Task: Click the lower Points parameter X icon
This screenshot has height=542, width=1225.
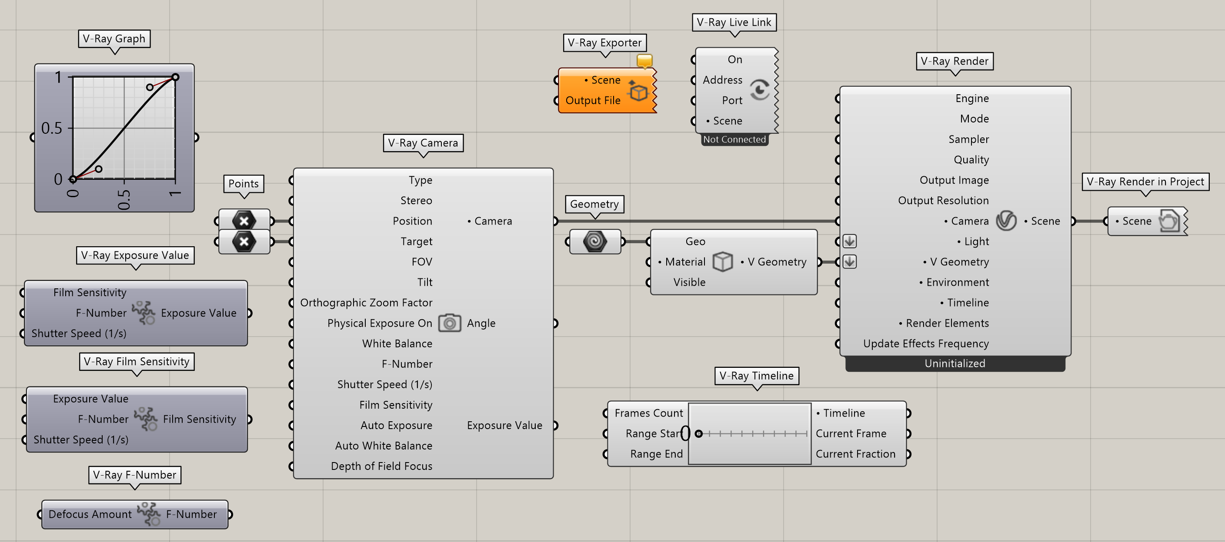Action: tap(244, 241)
